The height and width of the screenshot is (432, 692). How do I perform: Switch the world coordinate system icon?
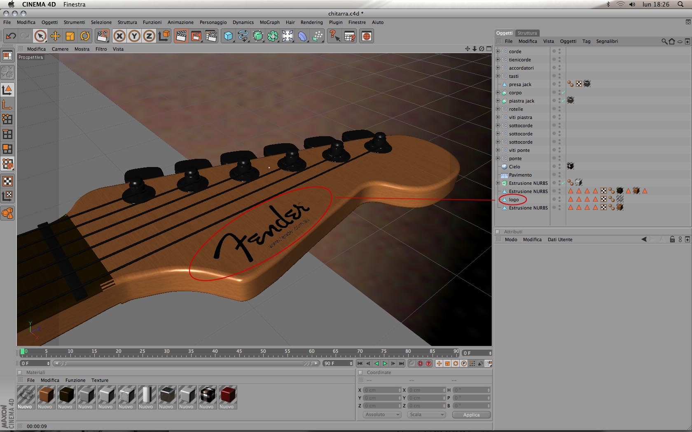click(164, 36)
